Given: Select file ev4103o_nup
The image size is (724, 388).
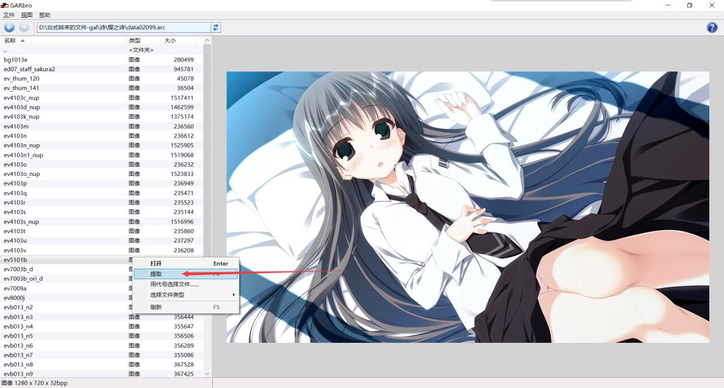Looking at the screenshot, I should tap(101, 174).
